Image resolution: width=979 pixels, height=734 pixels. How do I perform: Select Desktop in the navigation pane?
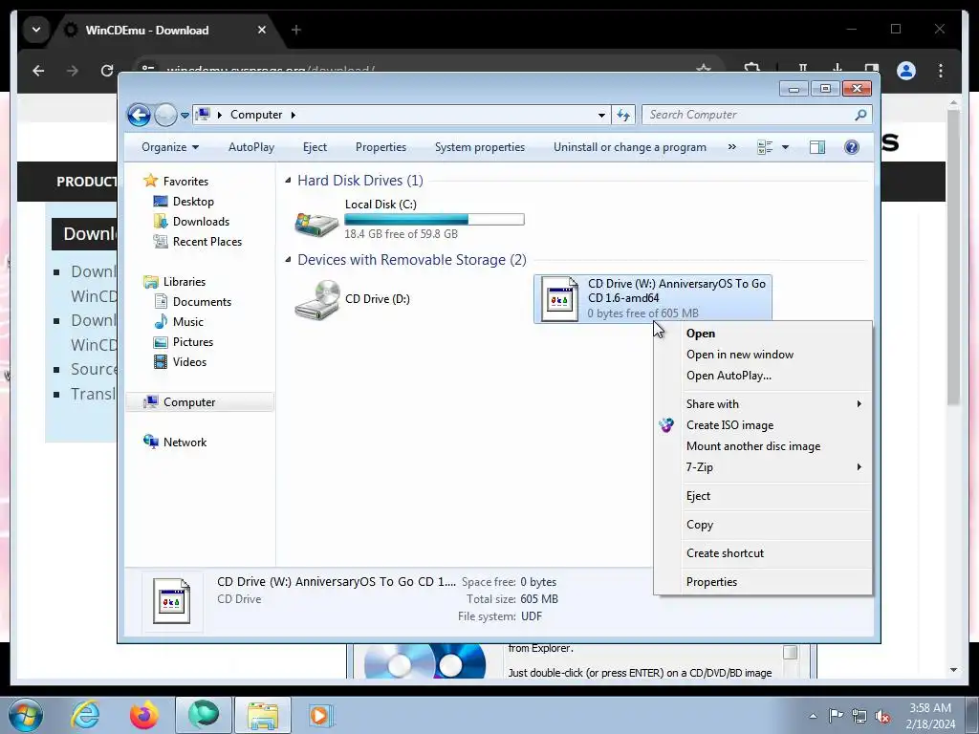pos(193,202)
